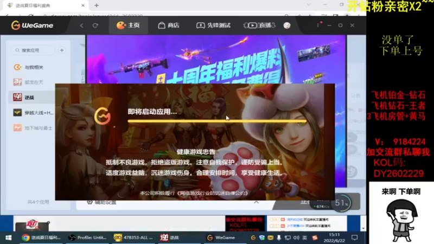
Task: Refresh the WeGame page
Action: [95, 25]
